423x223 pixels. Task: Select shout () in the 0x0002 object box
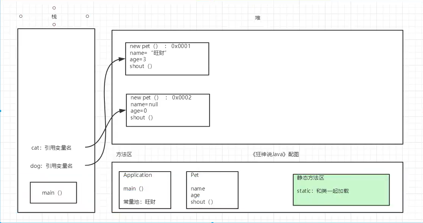142,118
